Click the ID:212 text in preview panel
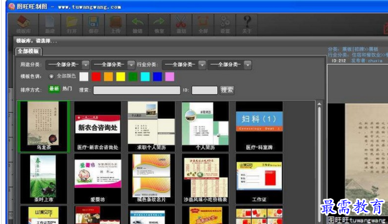This screenshot has height=224, width=388. [x=339, y=61]
